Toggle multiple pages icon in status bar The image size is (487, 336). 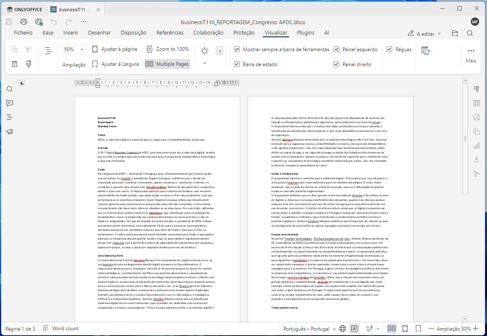(392, 329)
